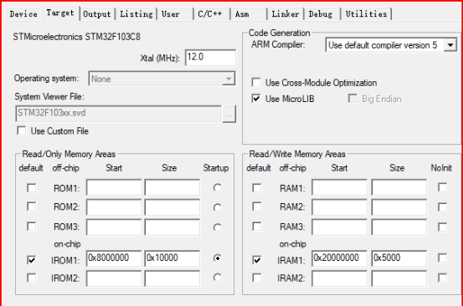Open the Output tab
This screenshot has width=464, height=306.
click(x=97, y=14)
